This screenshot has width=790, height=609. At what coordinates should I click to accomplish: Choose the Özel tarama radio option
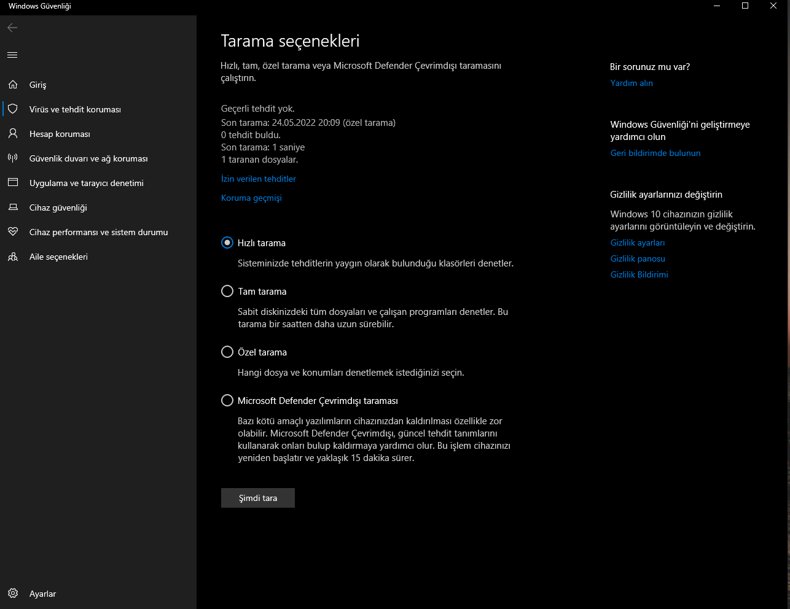(x=227, y=352)
